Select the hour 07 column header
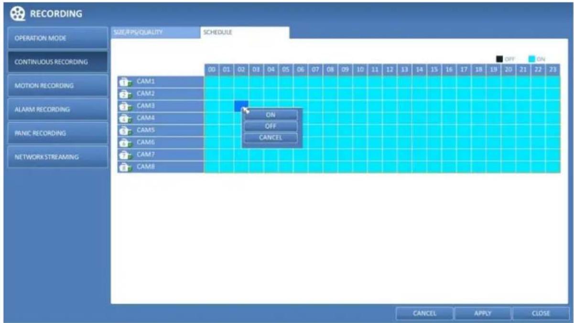 (315, 70)
